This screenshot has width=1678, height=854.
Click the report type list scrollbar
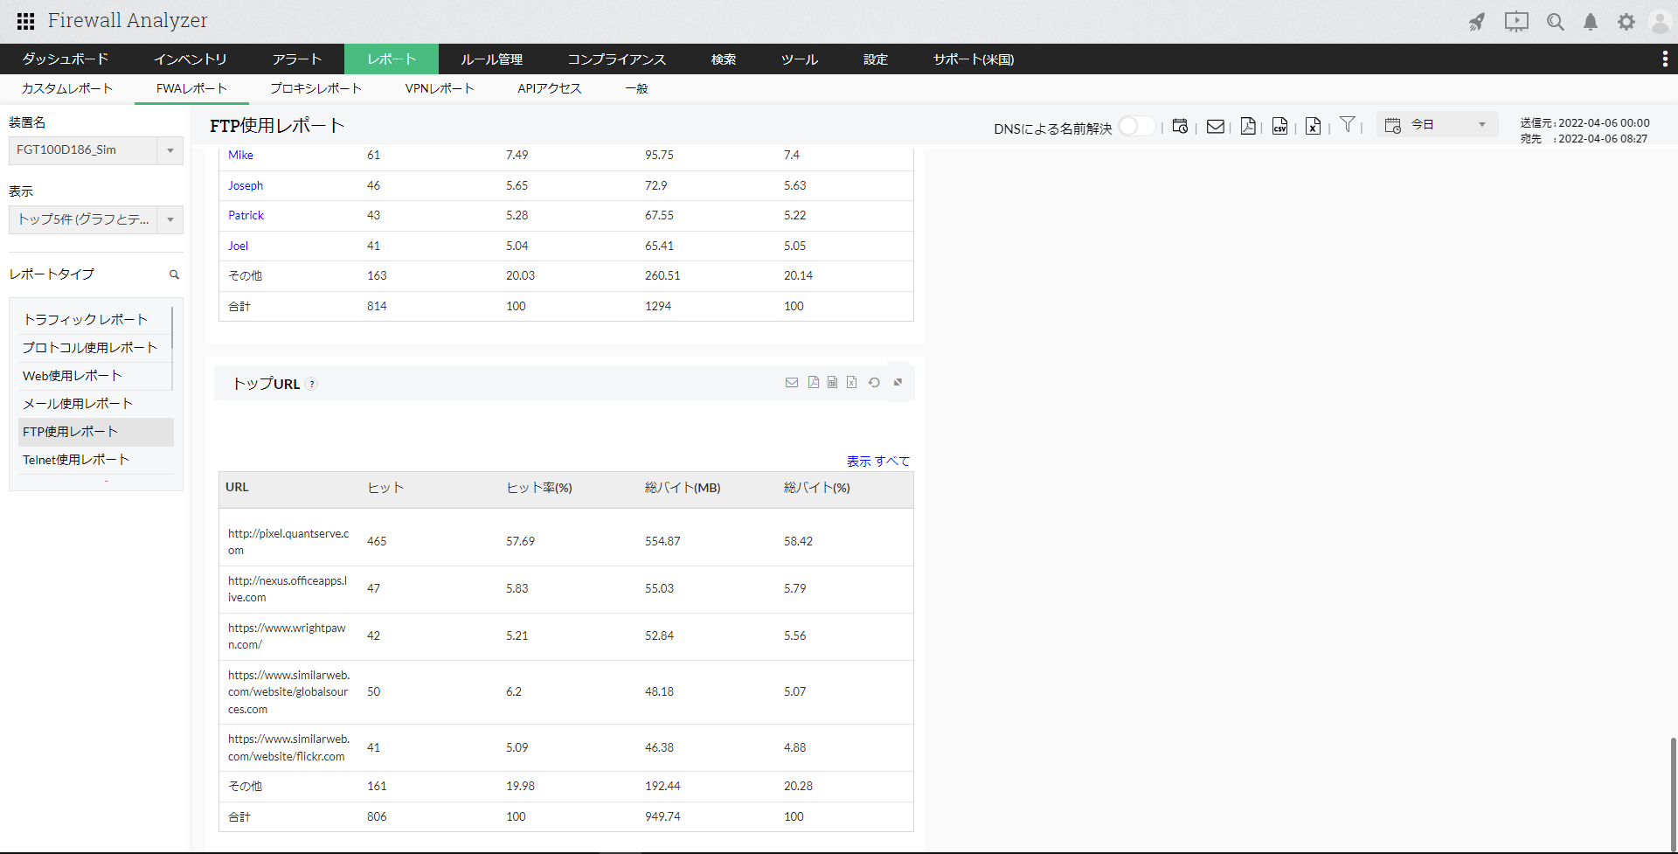172,327
